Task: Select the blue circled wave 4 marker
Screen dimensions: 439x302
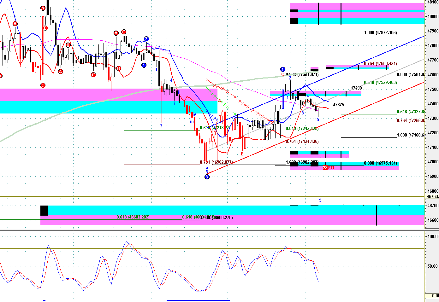Action: 283,69
